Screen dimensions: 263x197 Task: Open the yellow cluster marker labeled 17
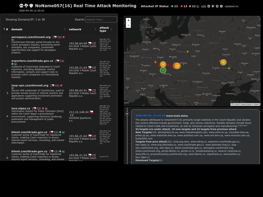point(163,64)
